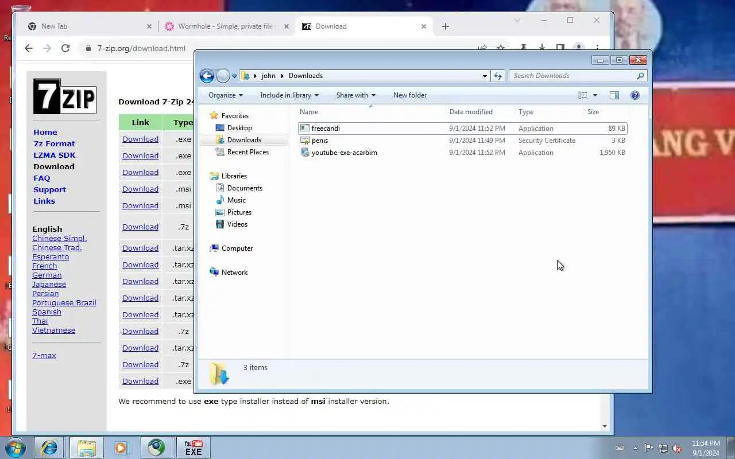Go back in the Explorer Downloads window
735x459 pixels.
207,76
